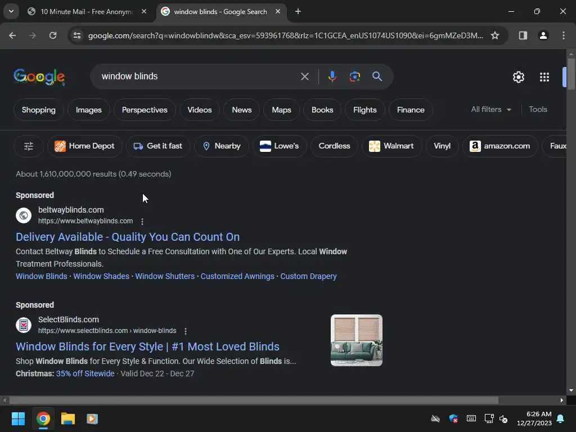Reload the current page

53,35
